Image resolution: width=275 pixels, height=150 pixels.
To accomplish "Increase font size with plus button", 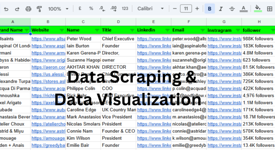I will [x=197, y=8].
